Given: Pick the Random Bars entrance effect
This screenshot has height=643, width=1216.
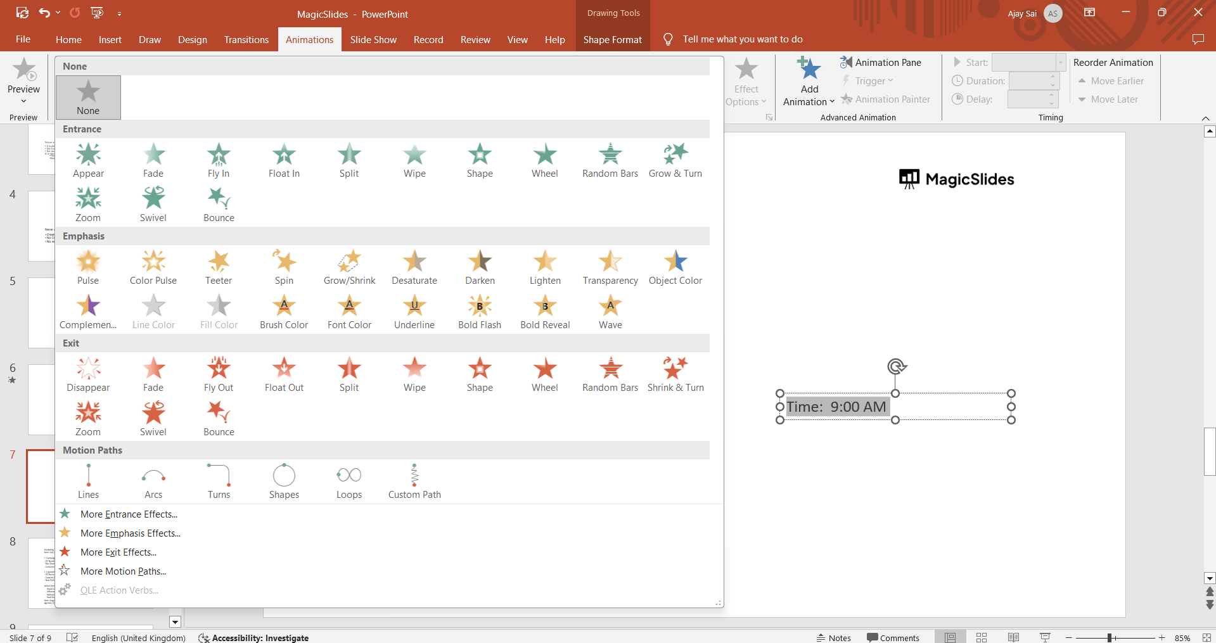Looking at the screenshot, I should click(x=610, y=160).
